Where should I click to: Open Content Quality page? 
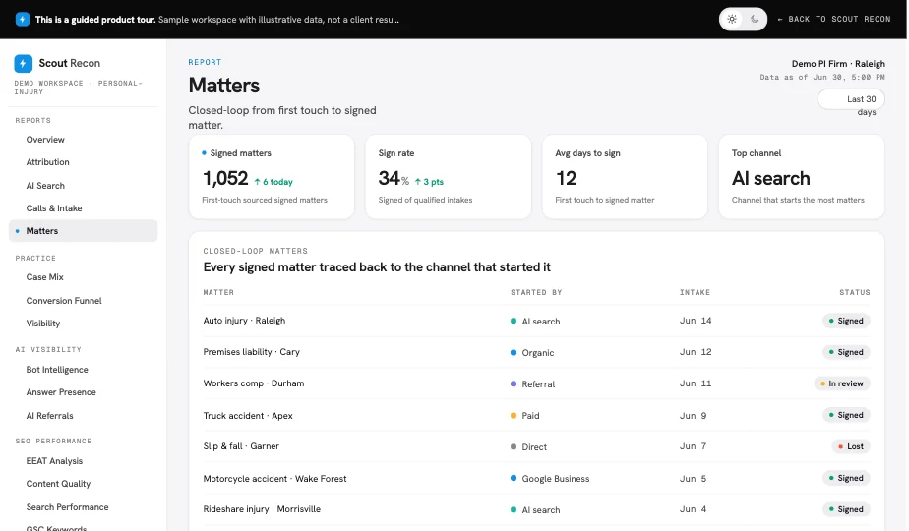(x=58, y=484)
